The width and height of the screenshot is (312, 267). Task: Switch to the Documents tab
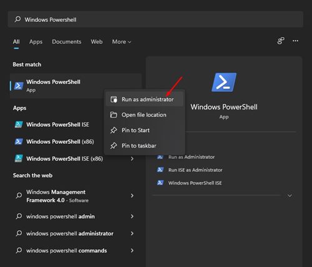[x=67, y=42]
